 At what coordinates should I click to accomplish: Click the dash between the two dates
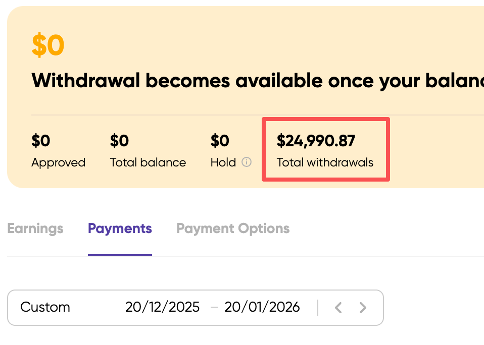[214, 307]
